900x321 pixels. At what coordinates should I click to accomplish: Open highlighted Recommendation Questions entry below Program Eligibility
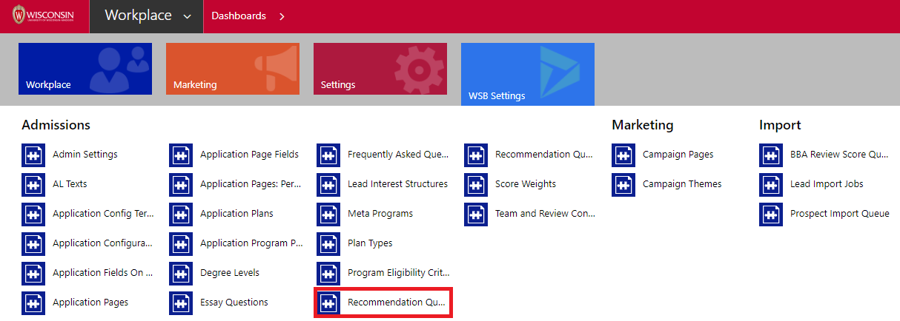coord(396,303)
